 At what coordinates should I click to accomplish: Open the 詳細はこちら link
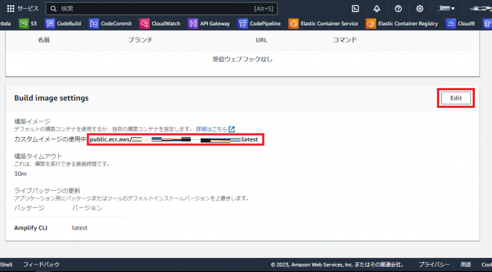(212, 129)
